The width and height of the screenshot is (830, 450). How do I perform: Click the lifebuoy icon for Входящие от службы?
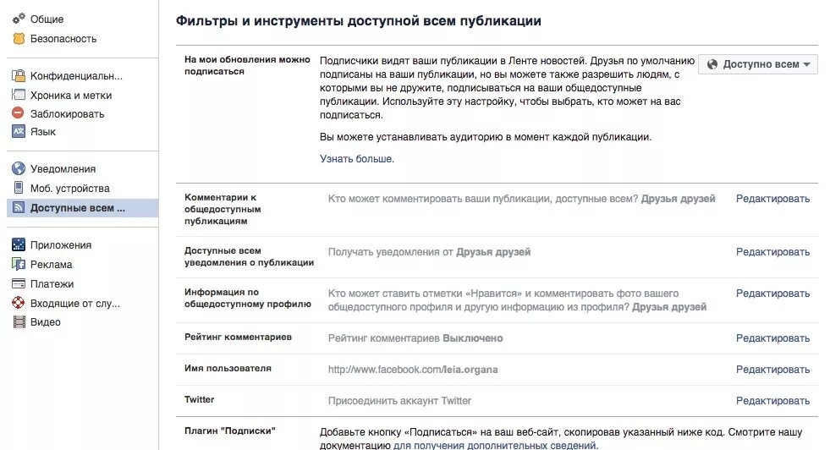point(19,303)
